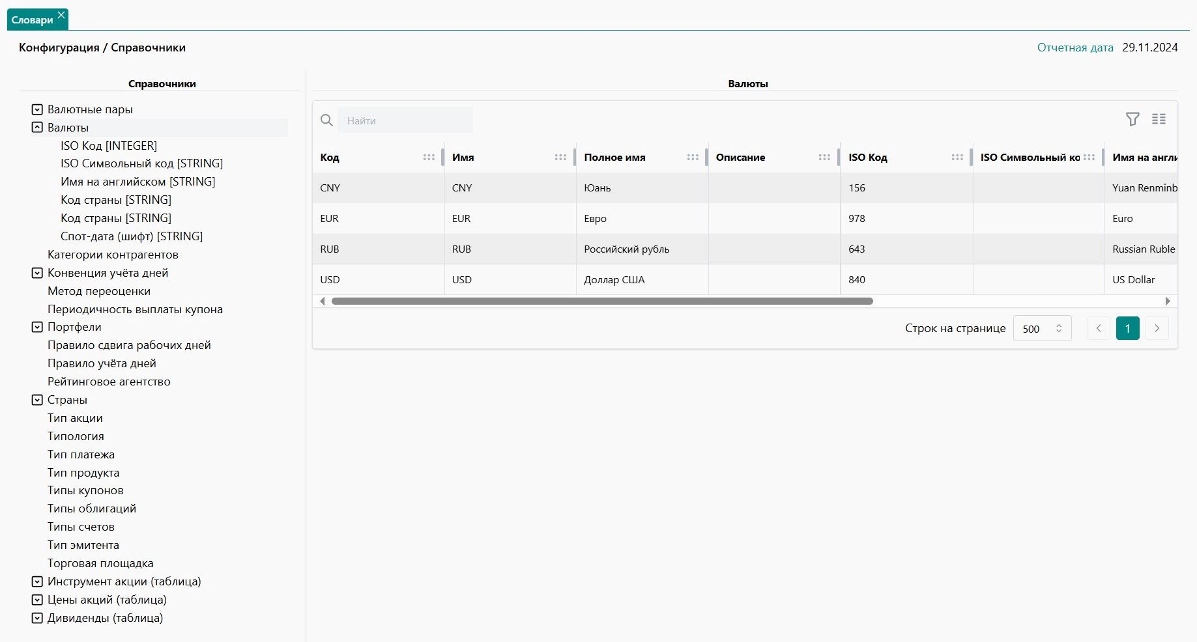Expand the Валютные пары node
Image resolution: width=1197 pixels, height=642 pixels.
pyautogui.click(x=37, y=109)
